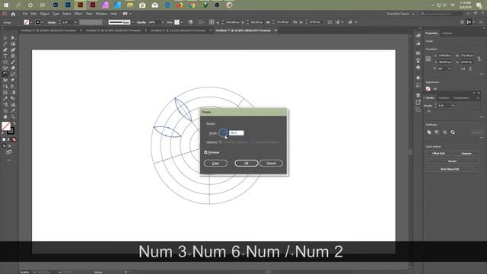
Task: Select the Hand tool
Action: tap(5, 116)
